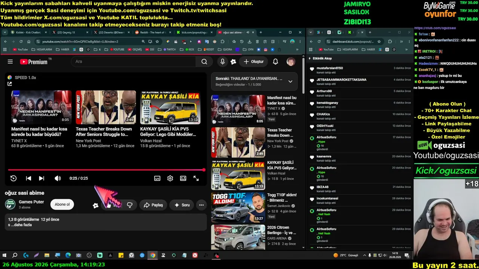Open the link icon below SPEED 1.0x

point(10,84)
